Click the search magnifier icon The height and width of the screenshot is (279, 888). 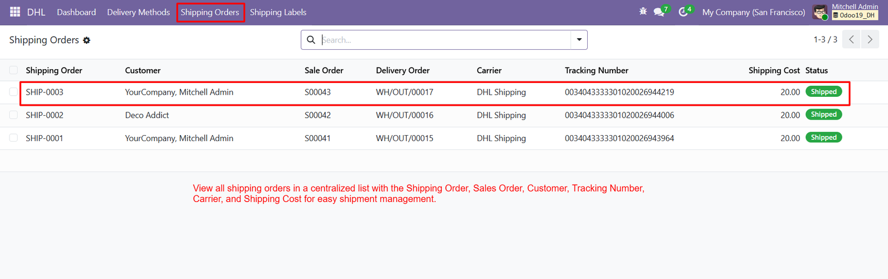[311, 40]
